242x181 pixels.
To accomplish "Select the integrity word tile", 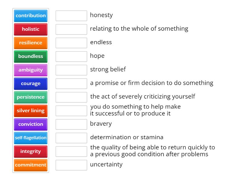I will (x=31, y=151).
